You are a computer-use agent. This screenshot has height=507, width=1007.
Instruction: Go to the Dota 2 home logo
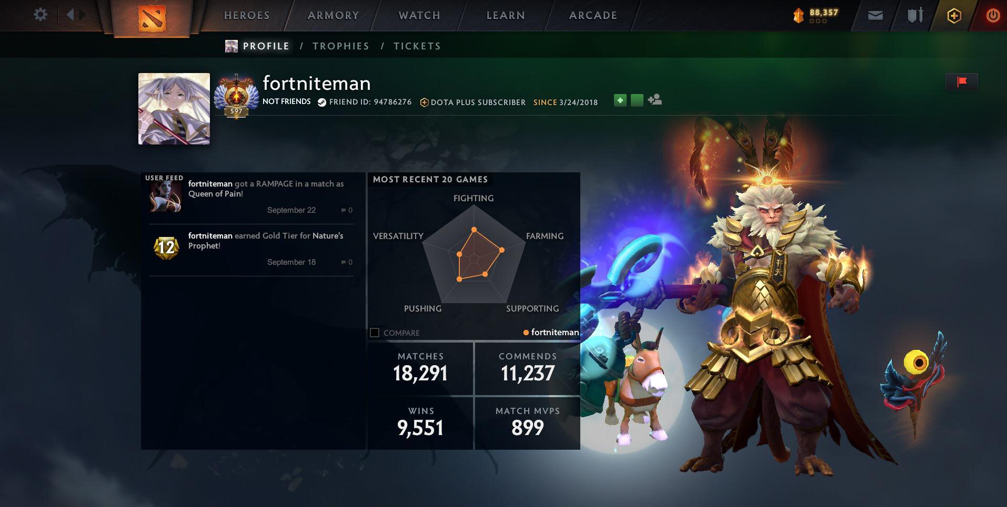[x=152, y=17]
